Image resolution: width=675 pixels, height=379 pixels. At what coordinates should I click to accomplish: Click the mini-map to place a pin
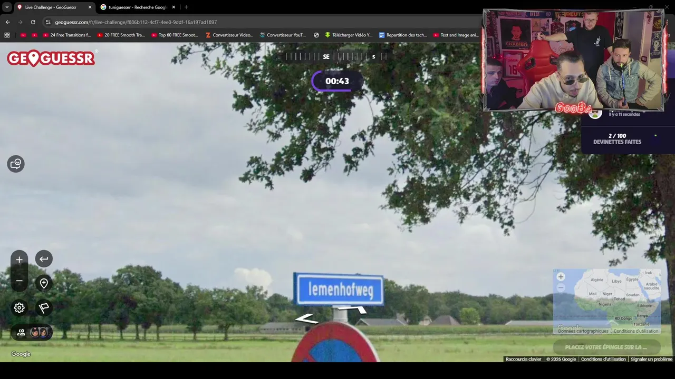[606, 302]
